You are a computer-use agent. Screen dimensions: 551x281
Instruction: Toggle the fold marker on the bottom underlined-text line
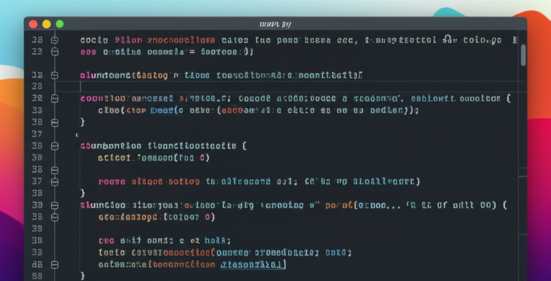[54, 264]
